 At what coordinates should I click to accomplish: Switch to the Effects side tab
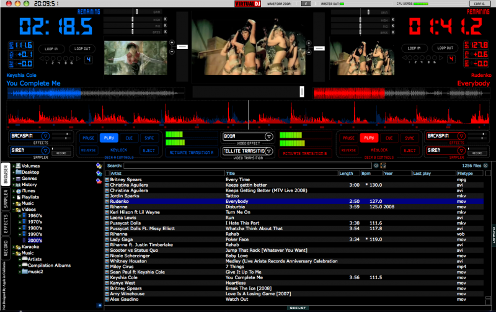pos(6,224)
